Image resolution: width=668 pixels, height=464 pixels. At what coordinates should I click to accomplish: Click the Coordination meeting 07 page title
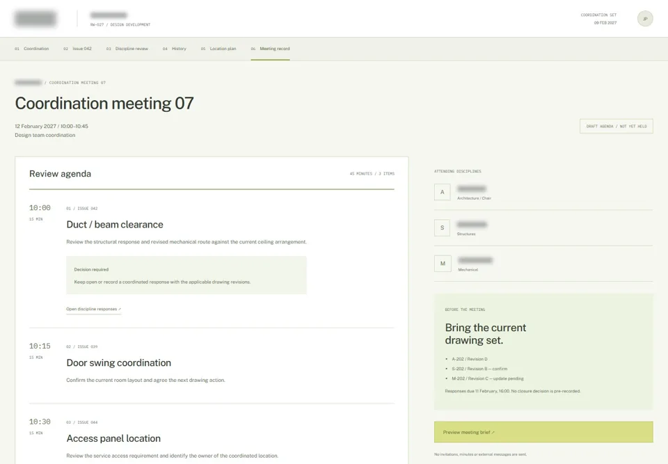pyautogui.click(x=104, y=103)
